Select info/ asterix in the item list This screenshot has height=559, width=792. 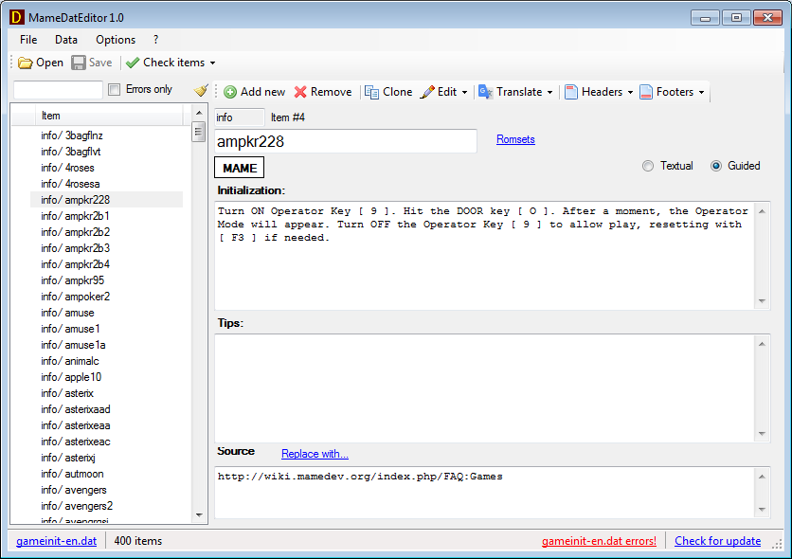click(x=67, y=393)
